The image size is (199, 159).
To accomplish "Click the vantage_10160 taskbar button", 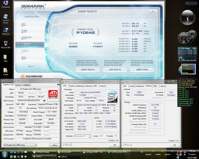I will 94,152.
